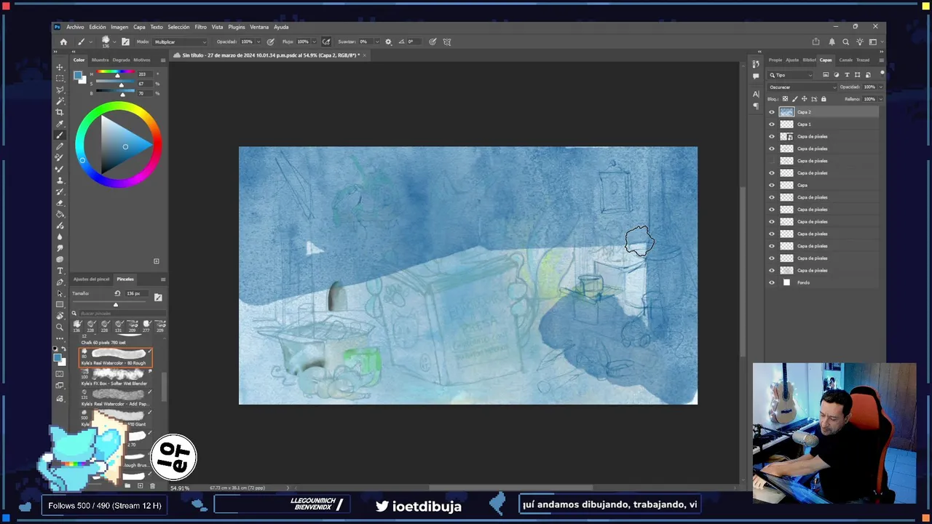Select the Eyedropper tool

coord(60,124)
